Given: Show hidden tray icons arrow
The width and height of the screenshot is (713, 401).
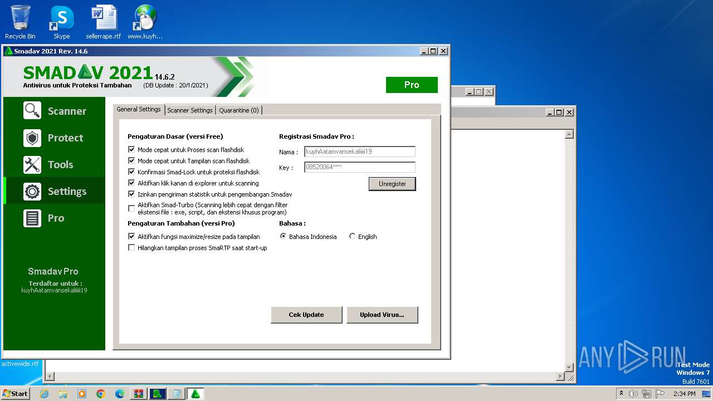Looking at the screenshot, I should click(621, 394).
